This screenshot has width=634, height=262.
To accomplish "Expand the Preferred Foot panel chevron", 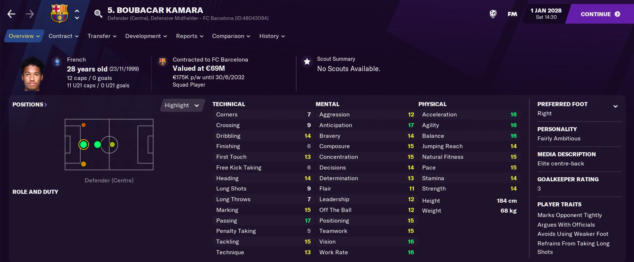I will coord(615,106).
